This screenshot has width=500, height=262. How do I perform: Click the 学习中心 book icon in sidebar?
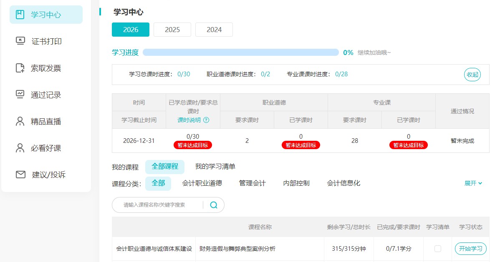pos(20,15)
